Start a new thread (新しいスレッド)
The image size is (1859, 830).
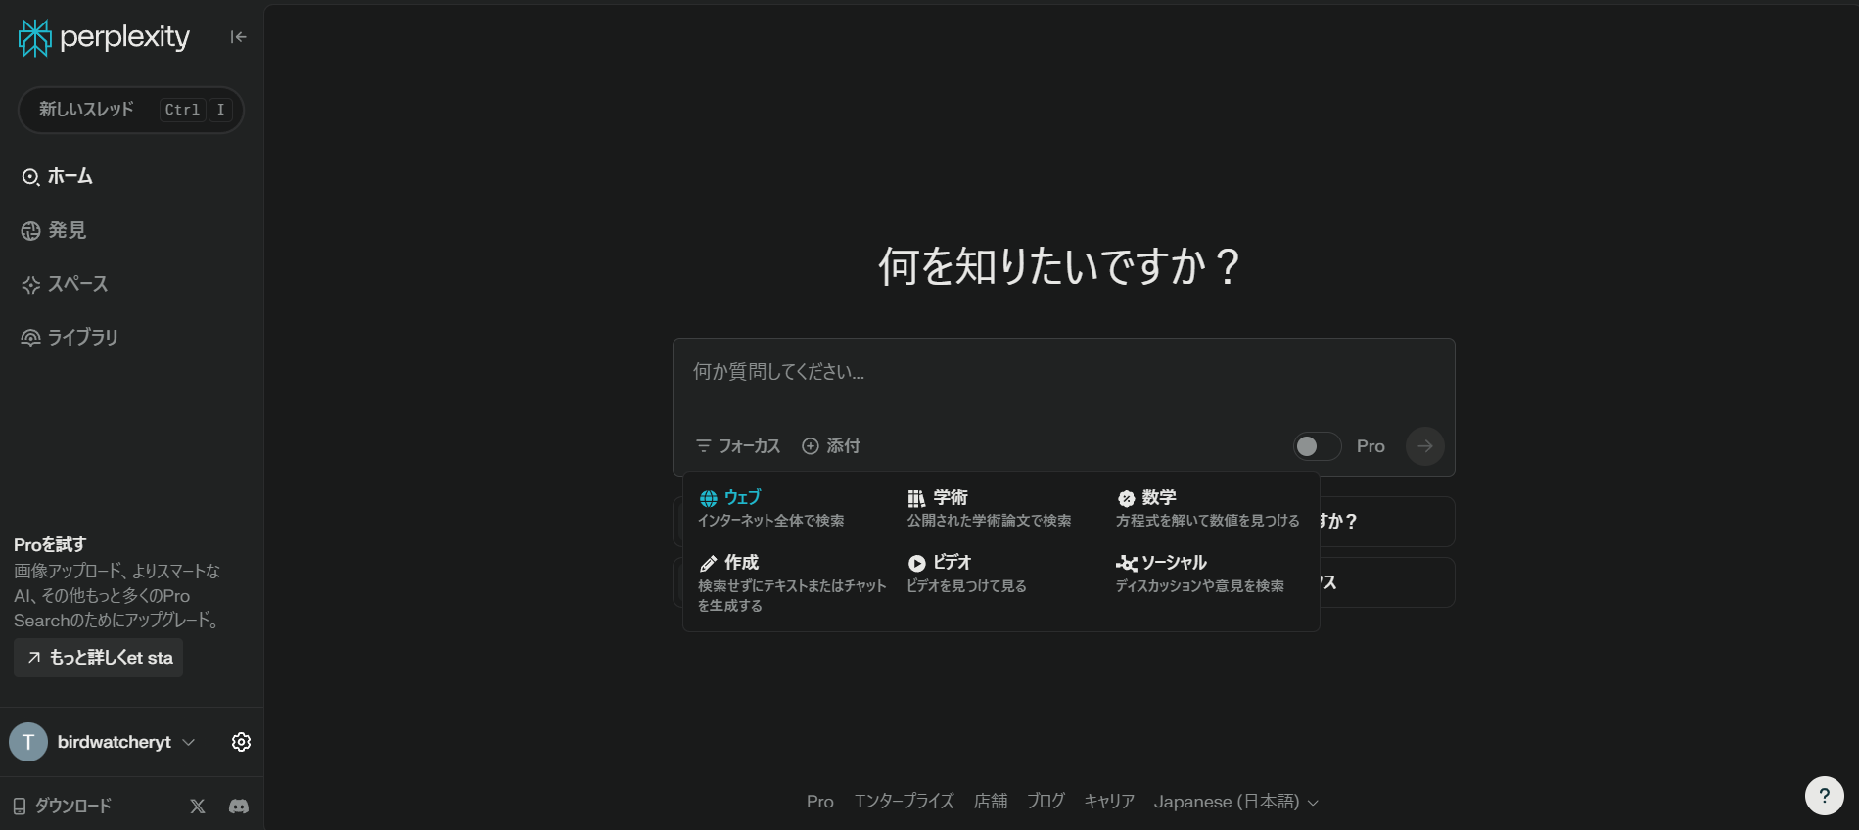(131, 110)
